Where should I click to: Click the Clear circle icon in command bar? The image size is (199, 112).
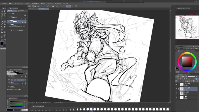(48, 6)
